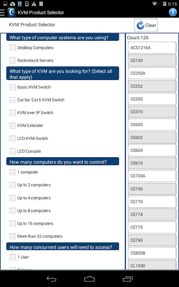Tap the computer systems question header
Viewport: 179px width, 287px height.
(x=63, y=37)
